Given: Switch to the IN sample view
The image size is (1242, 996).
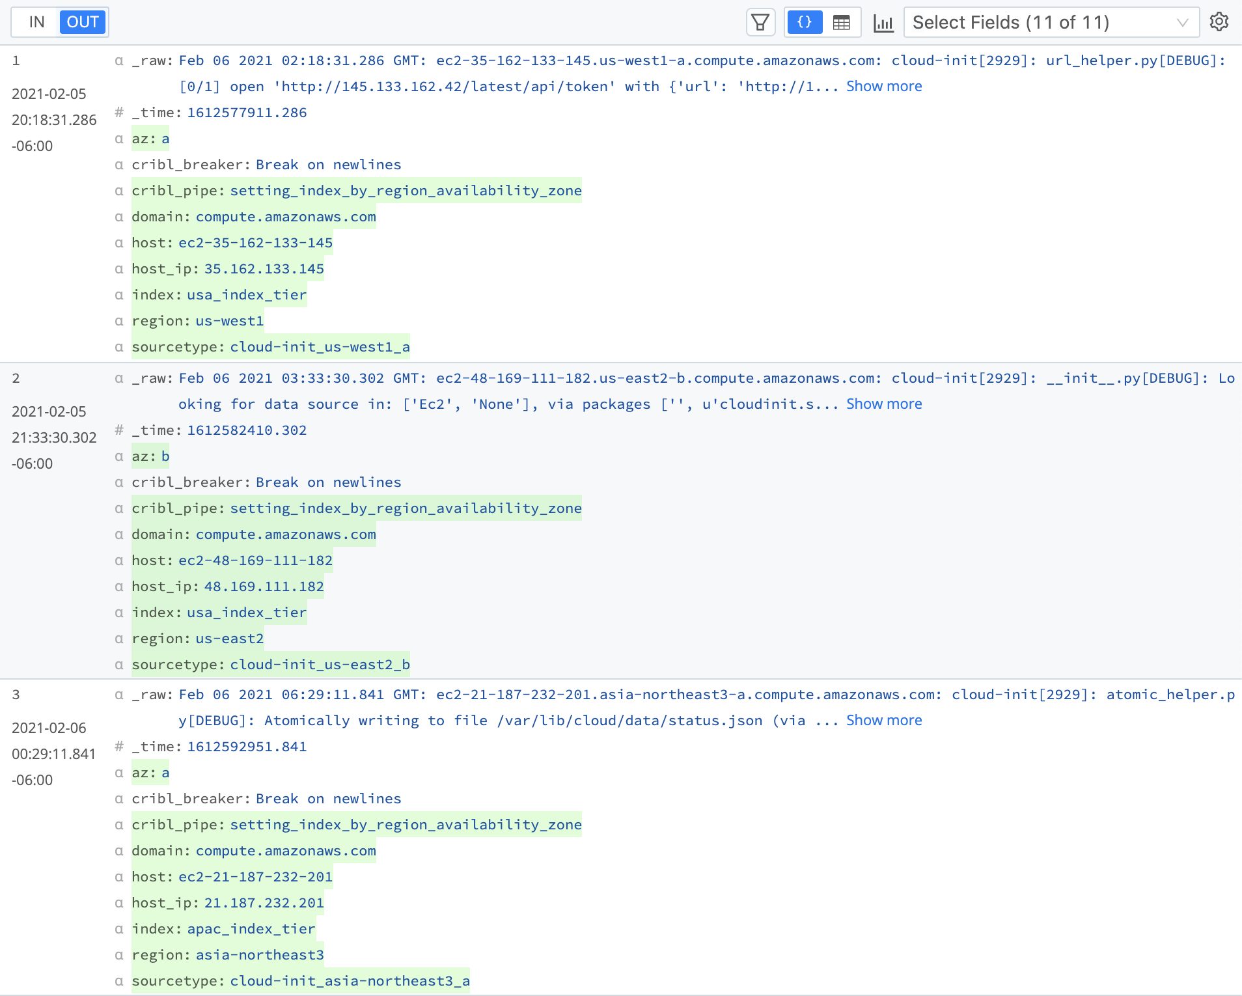Looking at the screenshot, I should [36, 22].
